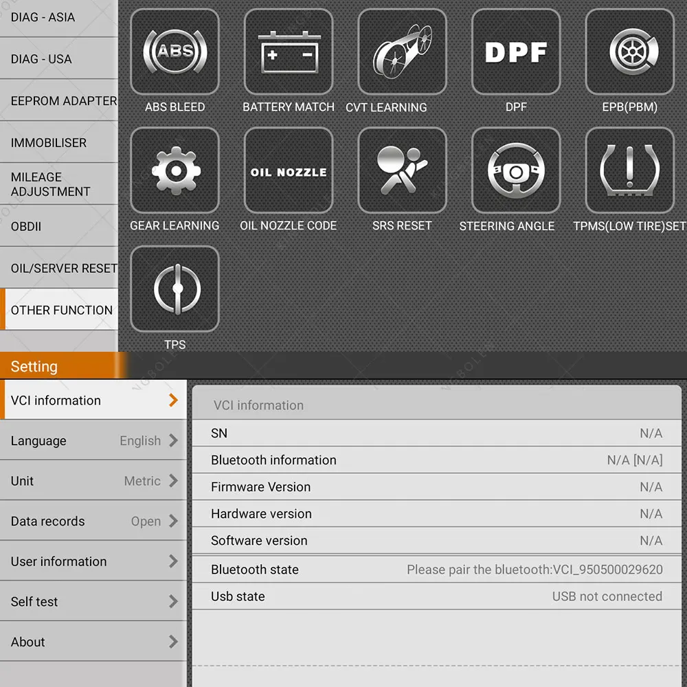Select DIAG - USA in sidebar
The width and height of the screenshot is (687, 687).
58,58
